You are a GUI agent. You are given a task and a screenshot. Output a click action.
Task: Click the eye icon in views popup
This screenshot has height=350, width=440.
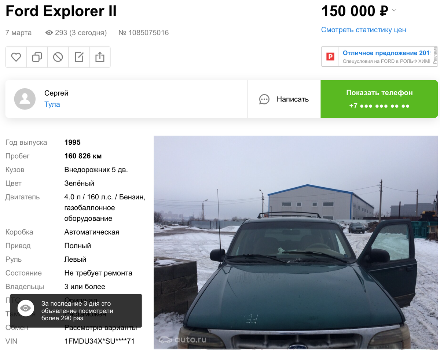pyautogui.click(x=25, y=308)
